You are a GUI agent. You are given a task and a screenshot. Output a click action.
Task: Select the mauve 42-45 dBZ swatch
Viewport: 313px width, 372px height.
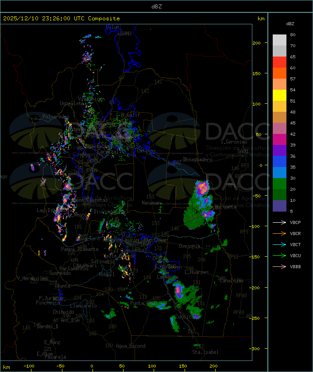click(x=279, y=129)
